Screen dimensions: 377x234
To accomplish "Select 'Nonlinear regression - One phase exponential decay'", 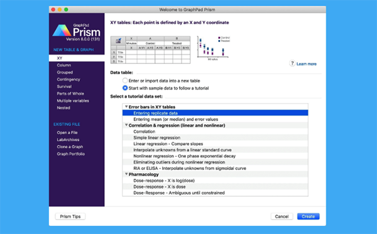I will 215,156.
